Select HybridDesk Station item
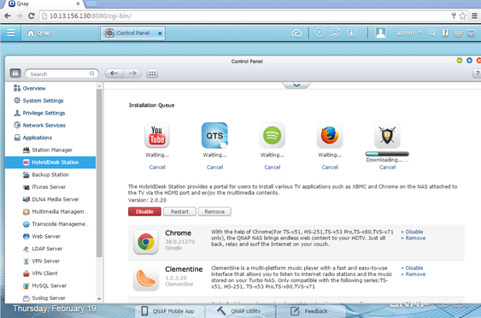 50,162
